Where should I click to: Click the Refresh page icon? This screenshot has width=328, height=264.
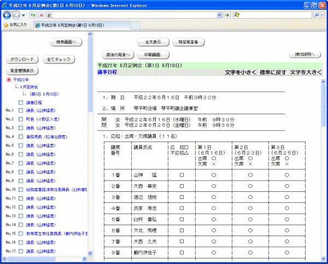[33, 15]
